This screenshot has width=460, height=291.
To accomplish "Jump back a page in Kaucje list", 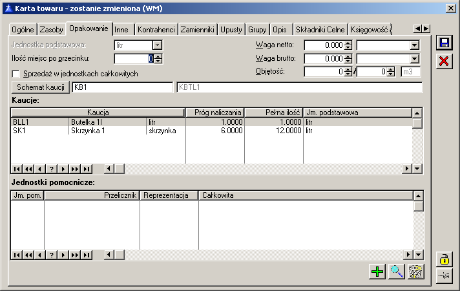I will tap(28, 169).
